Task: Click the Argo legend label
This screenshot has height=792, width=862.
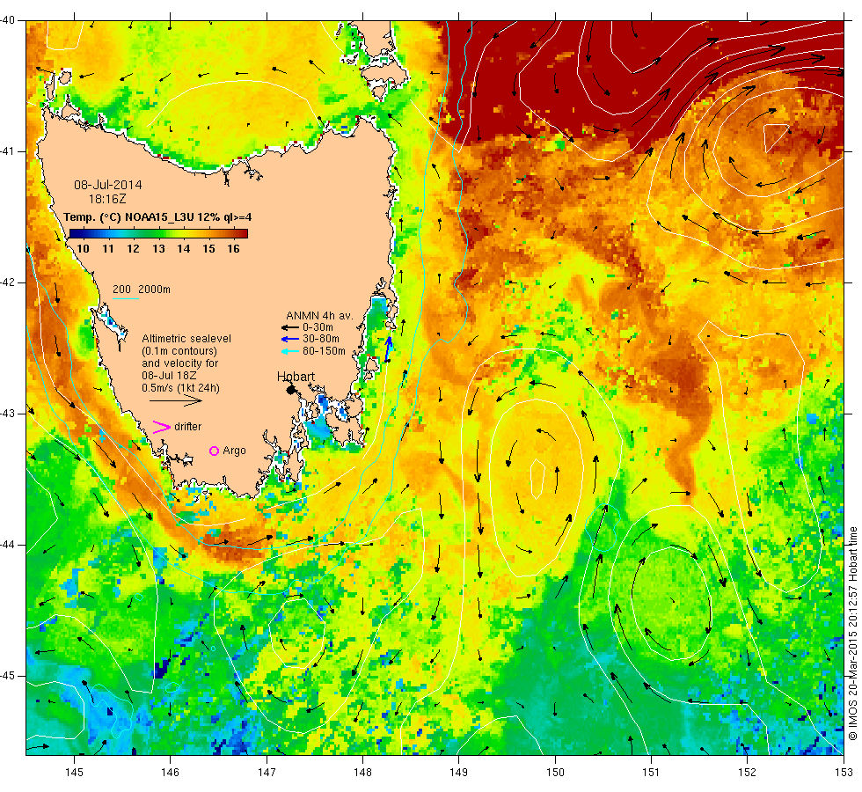Action: pyautogui.click(x=234, y=451)
